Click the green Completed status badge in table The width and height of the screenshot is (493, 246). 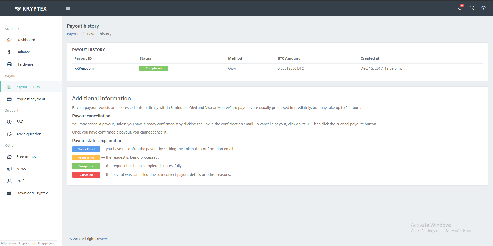[153, 68]
